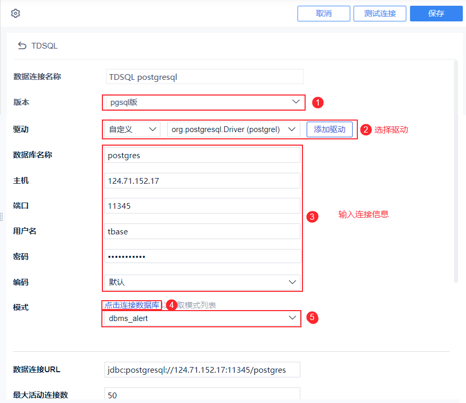This screenshot has height=403, width=466.
Task: Click the 模式 label
Action: coord(21,307)
